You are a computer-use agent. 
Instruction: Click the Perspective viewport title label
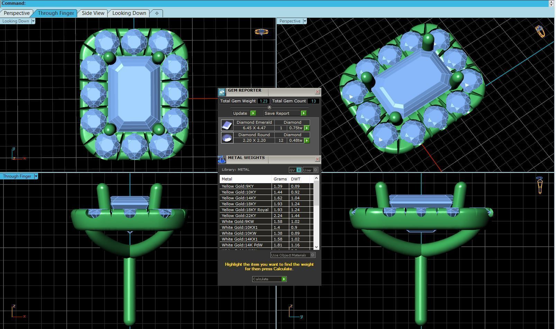290,21
